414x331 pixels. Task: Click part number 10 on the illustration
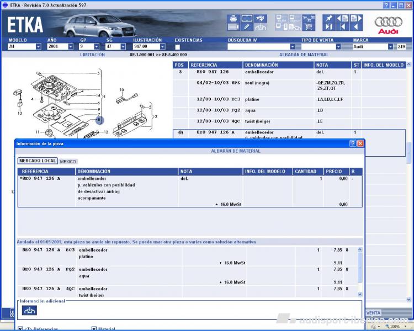pos(122,90)
